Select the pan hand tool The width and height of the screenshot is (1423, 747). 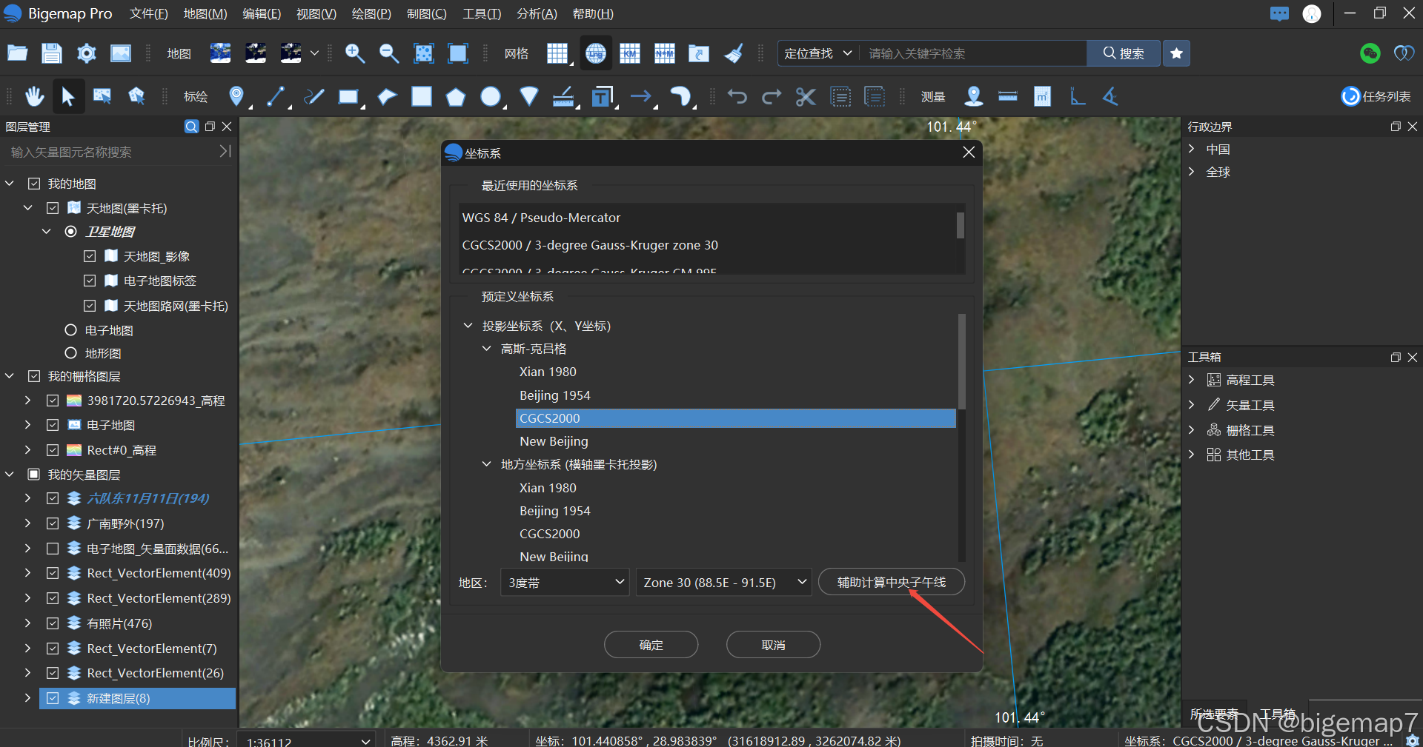point(34,96)
